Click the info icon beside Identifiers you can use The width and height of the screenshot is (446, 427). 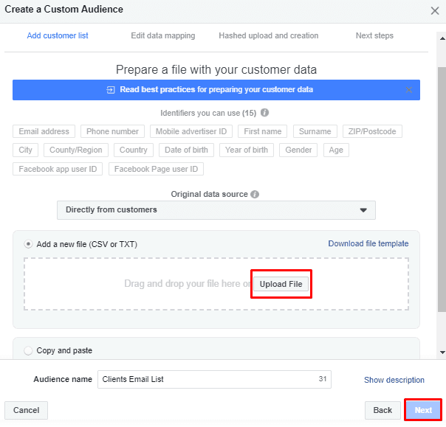click(264, 113)
